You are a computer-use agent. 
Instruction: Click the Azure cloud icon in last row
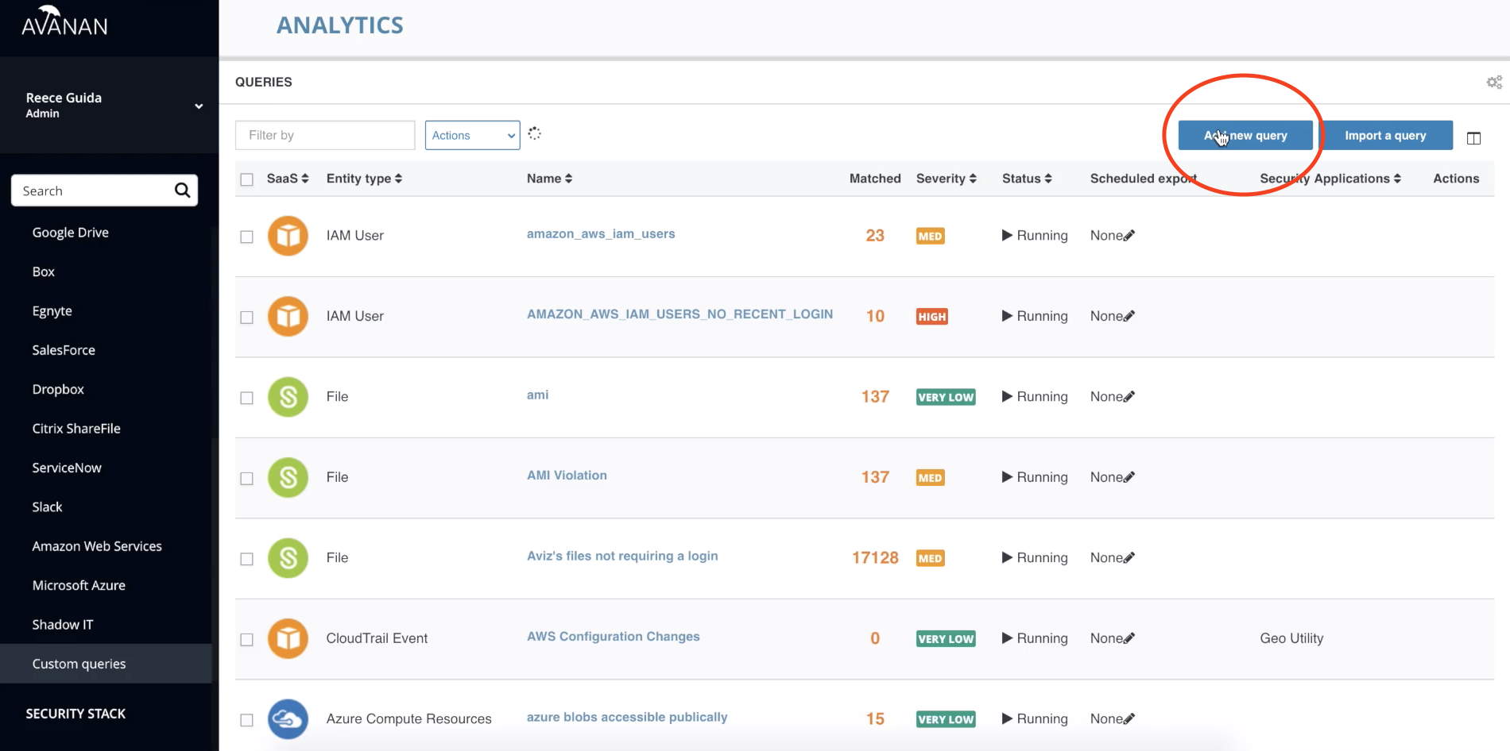(288, 719)
